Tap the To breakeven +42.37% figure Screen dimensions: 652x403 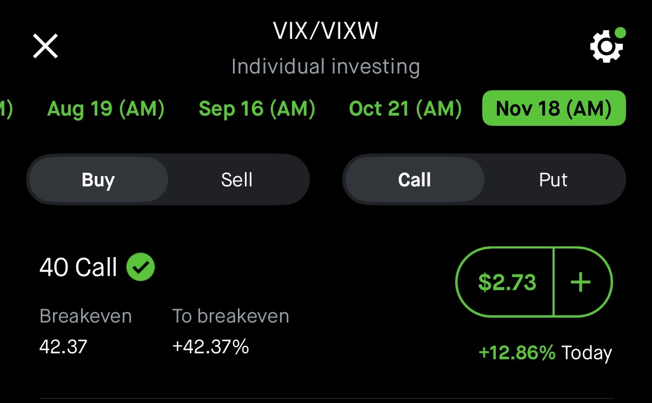click(210, 346)
